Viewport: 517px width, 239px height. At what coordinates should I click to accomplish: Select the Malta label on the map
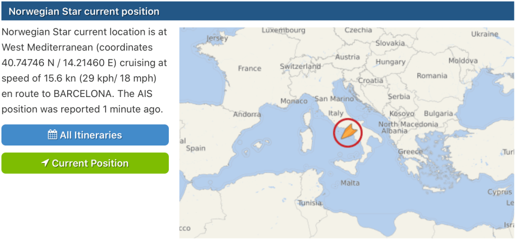point(350,183)
